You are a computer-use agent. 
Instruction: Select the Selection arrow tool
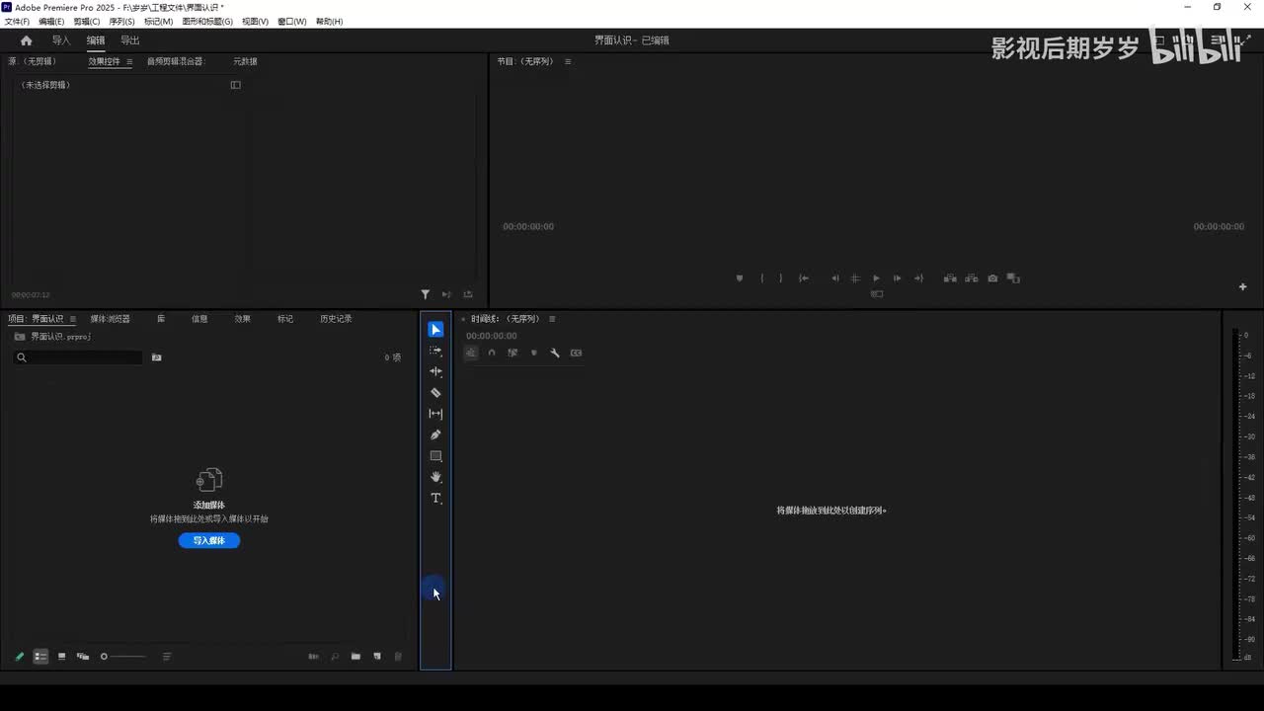pyautogui.click(x=435, y=329)
